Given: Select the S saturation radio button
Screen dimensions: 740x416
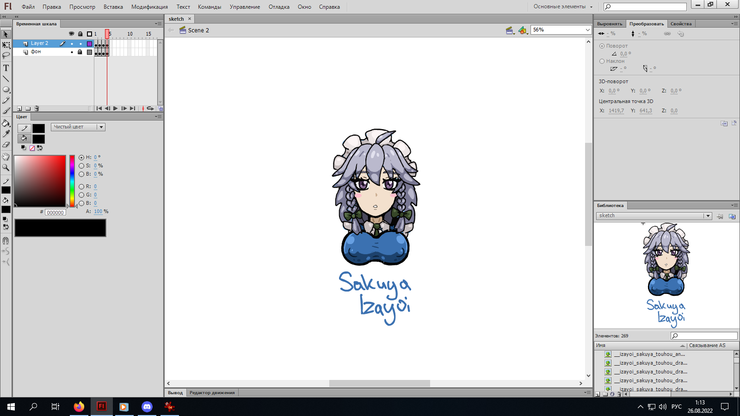Looking at the screenshot, I should coord(81,166).
